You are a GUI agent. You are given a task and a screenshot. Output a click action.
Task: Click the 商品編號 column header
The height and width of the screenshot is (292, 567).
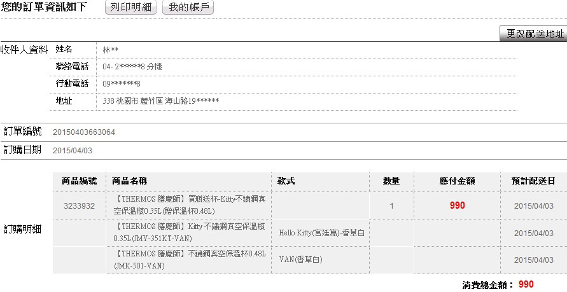(79, 181)
